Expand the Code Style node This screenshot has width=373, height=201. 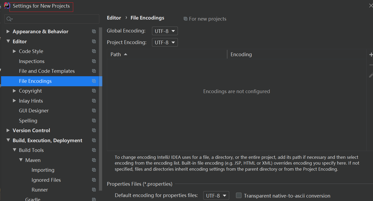pyautogui.click(x=14, y=51)
